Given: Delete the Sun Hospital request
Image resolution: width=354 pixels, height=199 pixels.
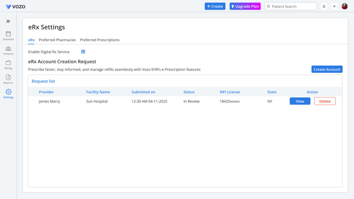Looking at the screenshot, I should tap(325, 101).
